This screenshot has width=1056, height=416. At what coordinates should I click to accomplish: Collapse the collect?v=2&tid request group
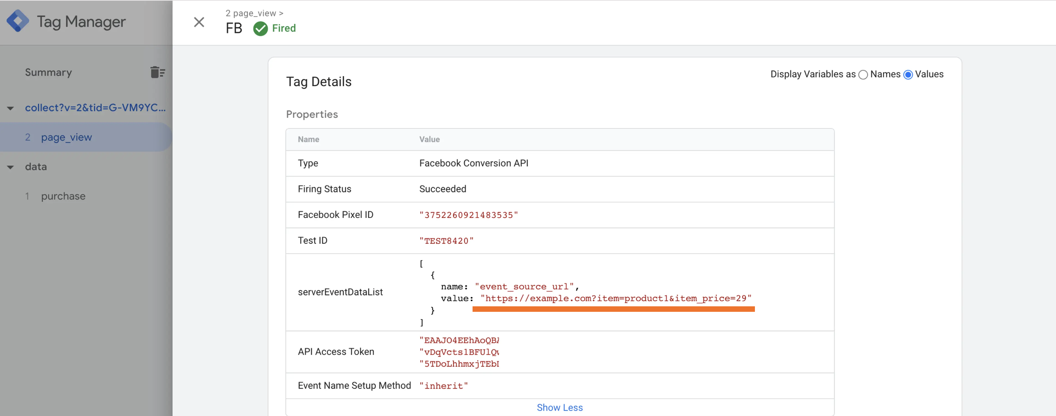tap(10, 109)
